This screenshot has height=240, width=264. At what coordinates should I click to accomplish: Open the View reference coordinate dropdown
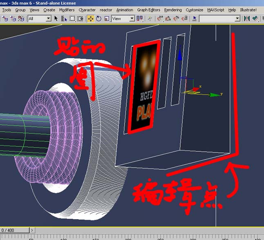click(123, 18)
